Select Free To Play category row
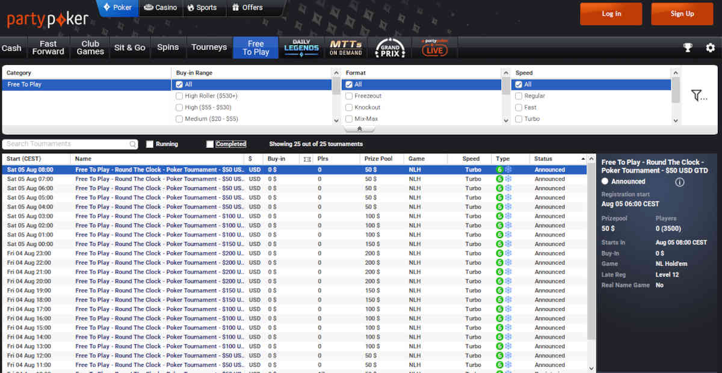Viewport: 722px width, 373px height. [87, 84]
